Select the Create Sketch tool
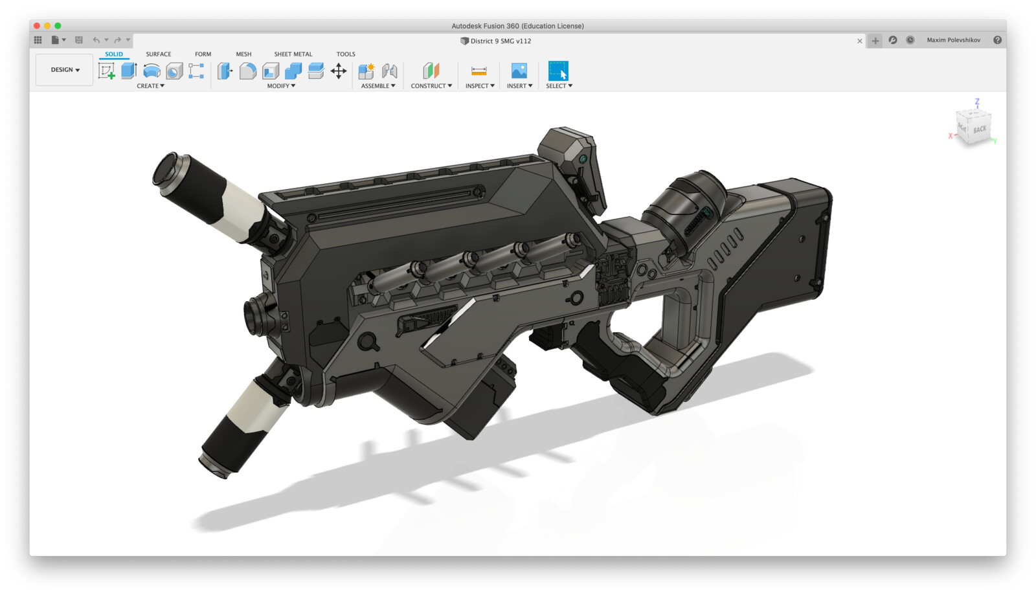Screen dimensions: 1036x595 tap(107, 71)
